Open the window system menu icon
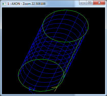 point(4,4)
